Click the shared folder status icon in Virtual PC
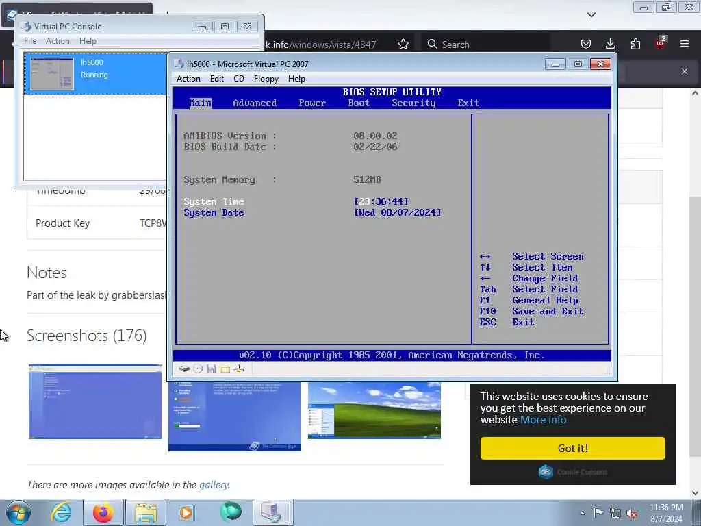The width and height of the screenshot is (701, 526). point(225,368)
